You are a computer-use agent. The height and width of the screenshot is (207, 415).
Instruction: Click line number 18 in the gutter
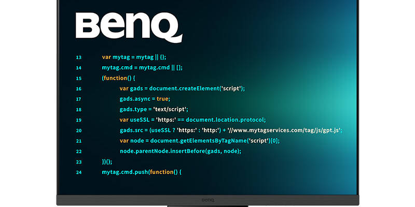(79, 110)
